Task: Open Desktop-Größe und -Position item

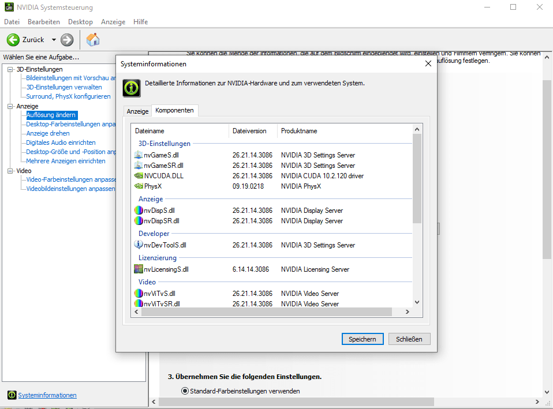Action: 71,152
